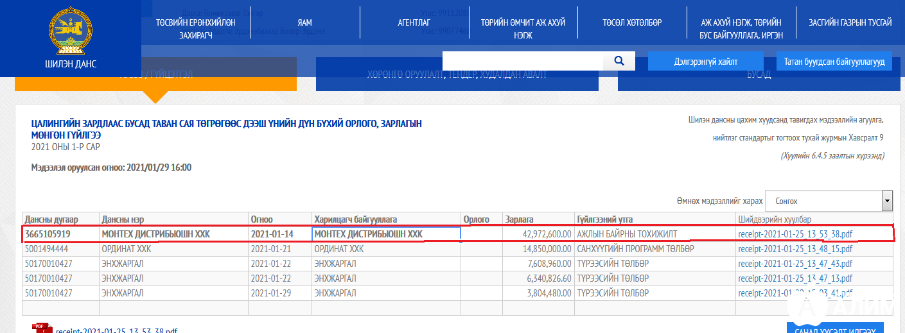
Task: Click the Зарлага column header
Action: (538, 219)
